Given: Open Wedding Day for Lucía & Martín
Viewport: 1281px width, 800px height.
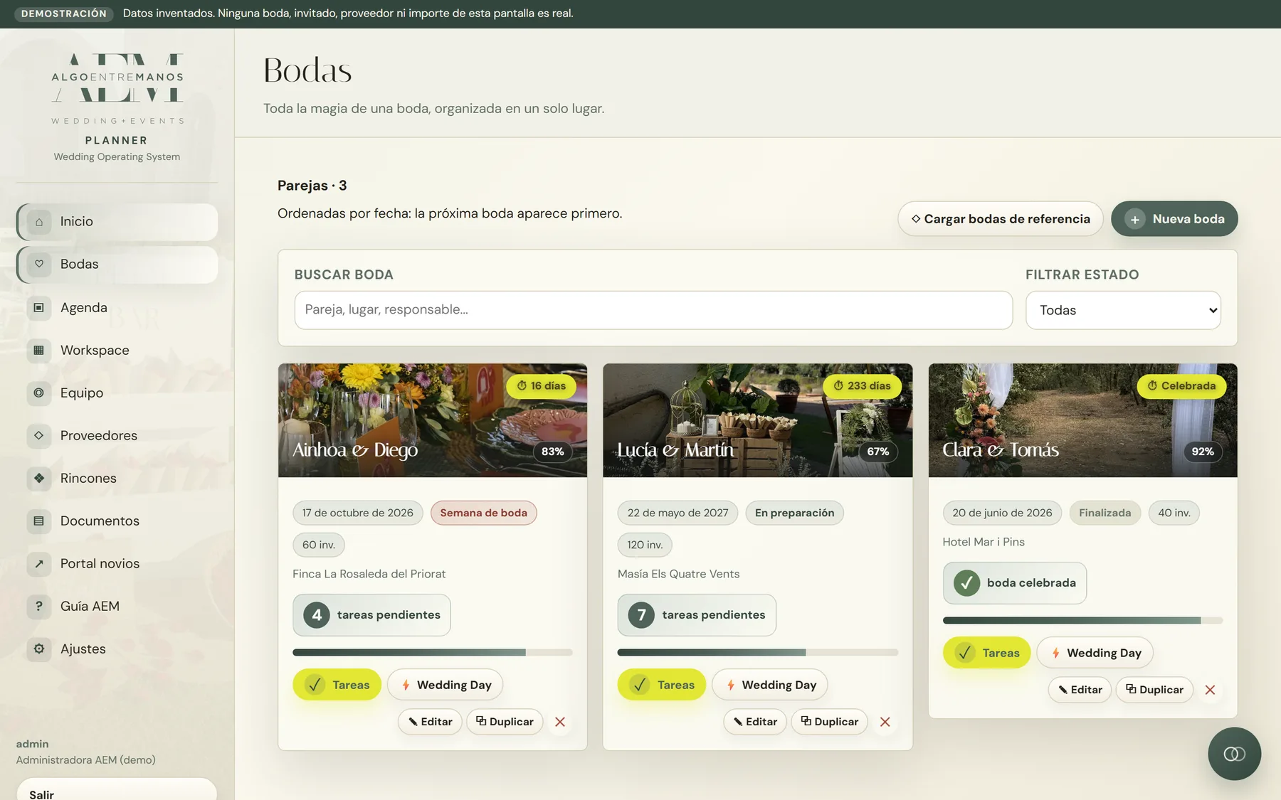Looking at the screenshot, I should pyautogui.click(x=769, y=685).
